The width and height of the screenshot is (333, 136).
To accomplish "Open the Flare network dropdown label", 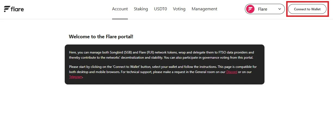I will pyautogui.click(x=263, y=9).
